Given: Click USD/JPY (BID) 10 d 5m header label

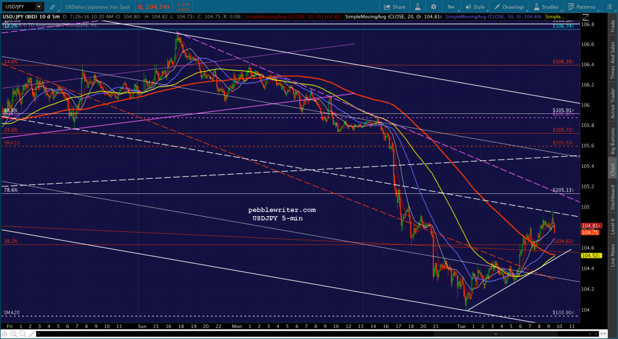Looking at the screenshot, I should [x=31, y=17].
